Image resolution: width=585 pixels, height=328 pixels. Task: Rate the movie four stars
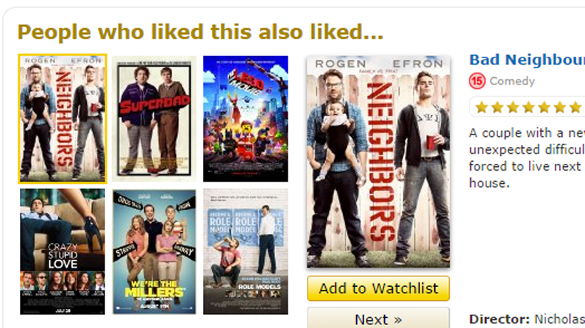pyautogui.click(x=528, y=107)
